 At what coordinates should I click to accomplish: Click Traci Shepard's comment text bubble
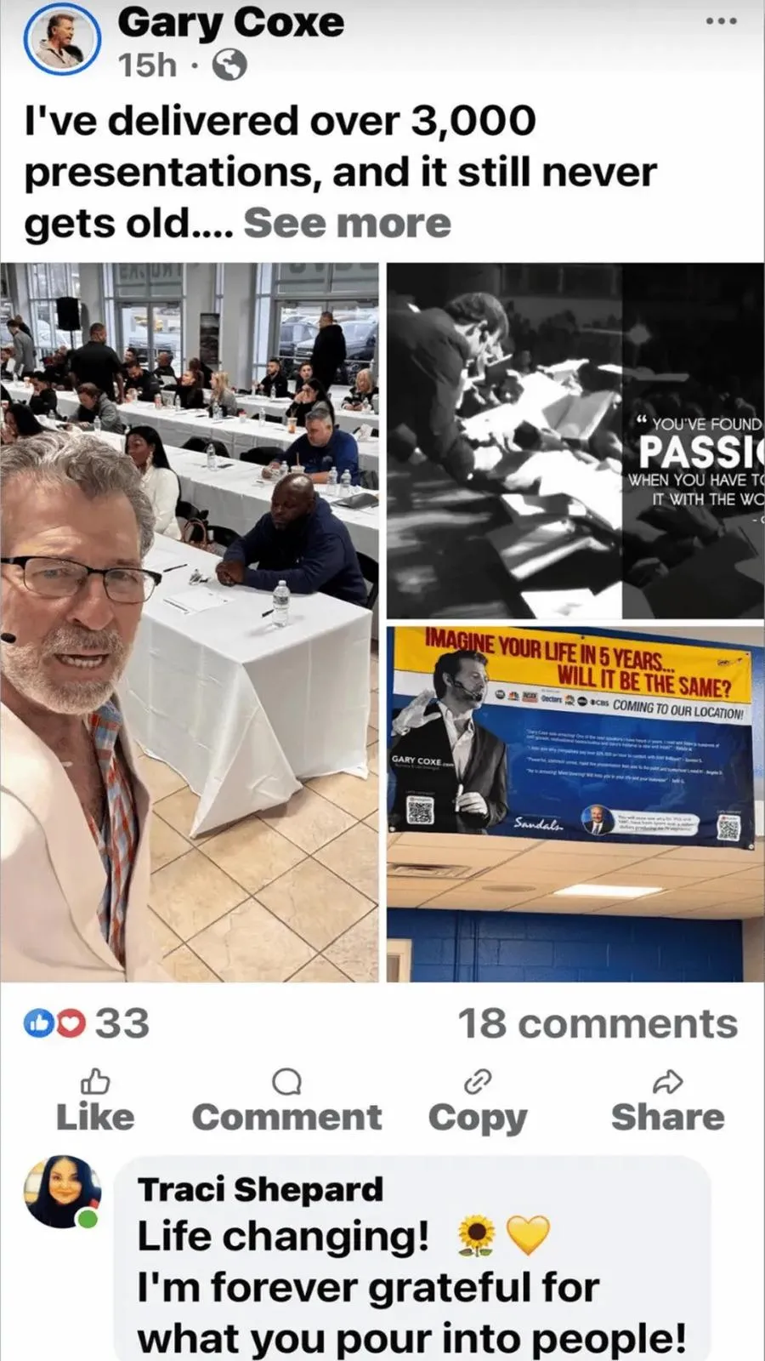[411, 1259]
